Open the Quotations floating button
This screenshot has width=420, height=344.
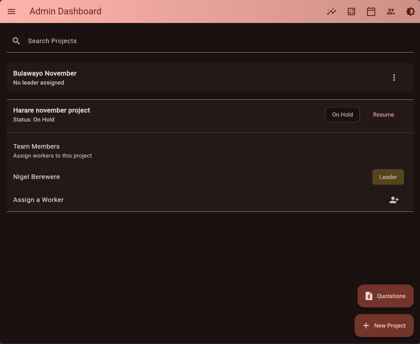pyautogui.click(x=385, y=296)
